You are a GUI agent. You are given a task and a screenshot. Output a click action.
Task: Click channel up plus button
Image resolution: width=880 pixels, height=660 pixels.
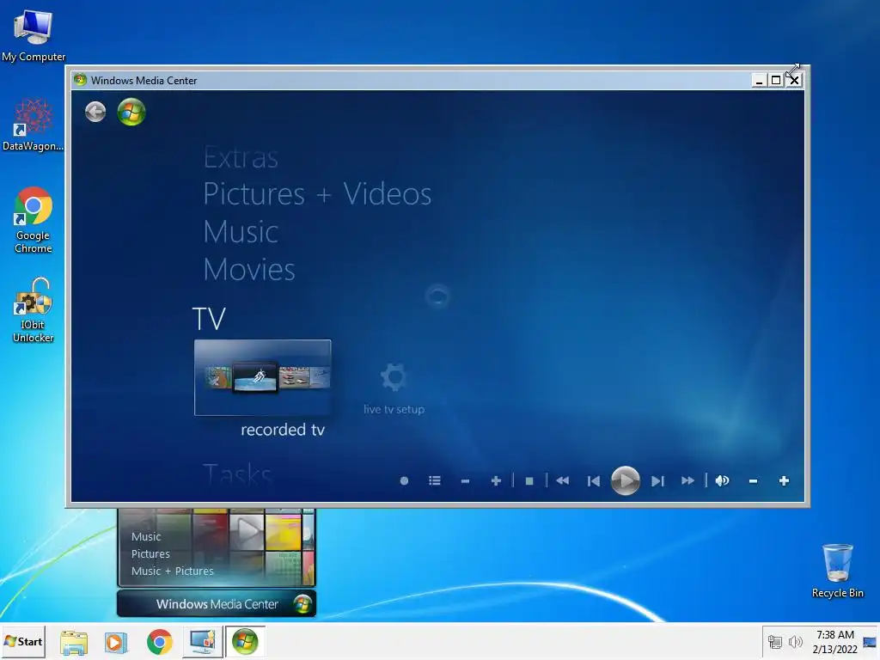click(496, 481)
